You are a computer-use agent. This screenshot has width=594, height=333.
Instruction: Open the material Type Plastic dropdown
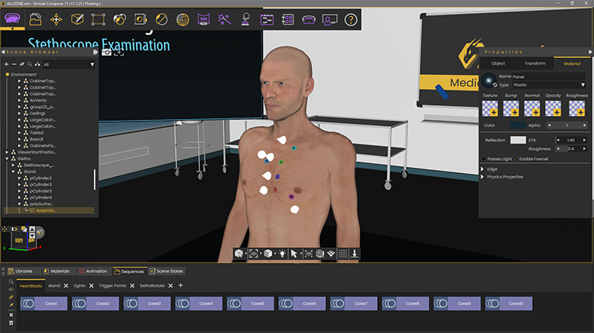[x=549, y=85]
